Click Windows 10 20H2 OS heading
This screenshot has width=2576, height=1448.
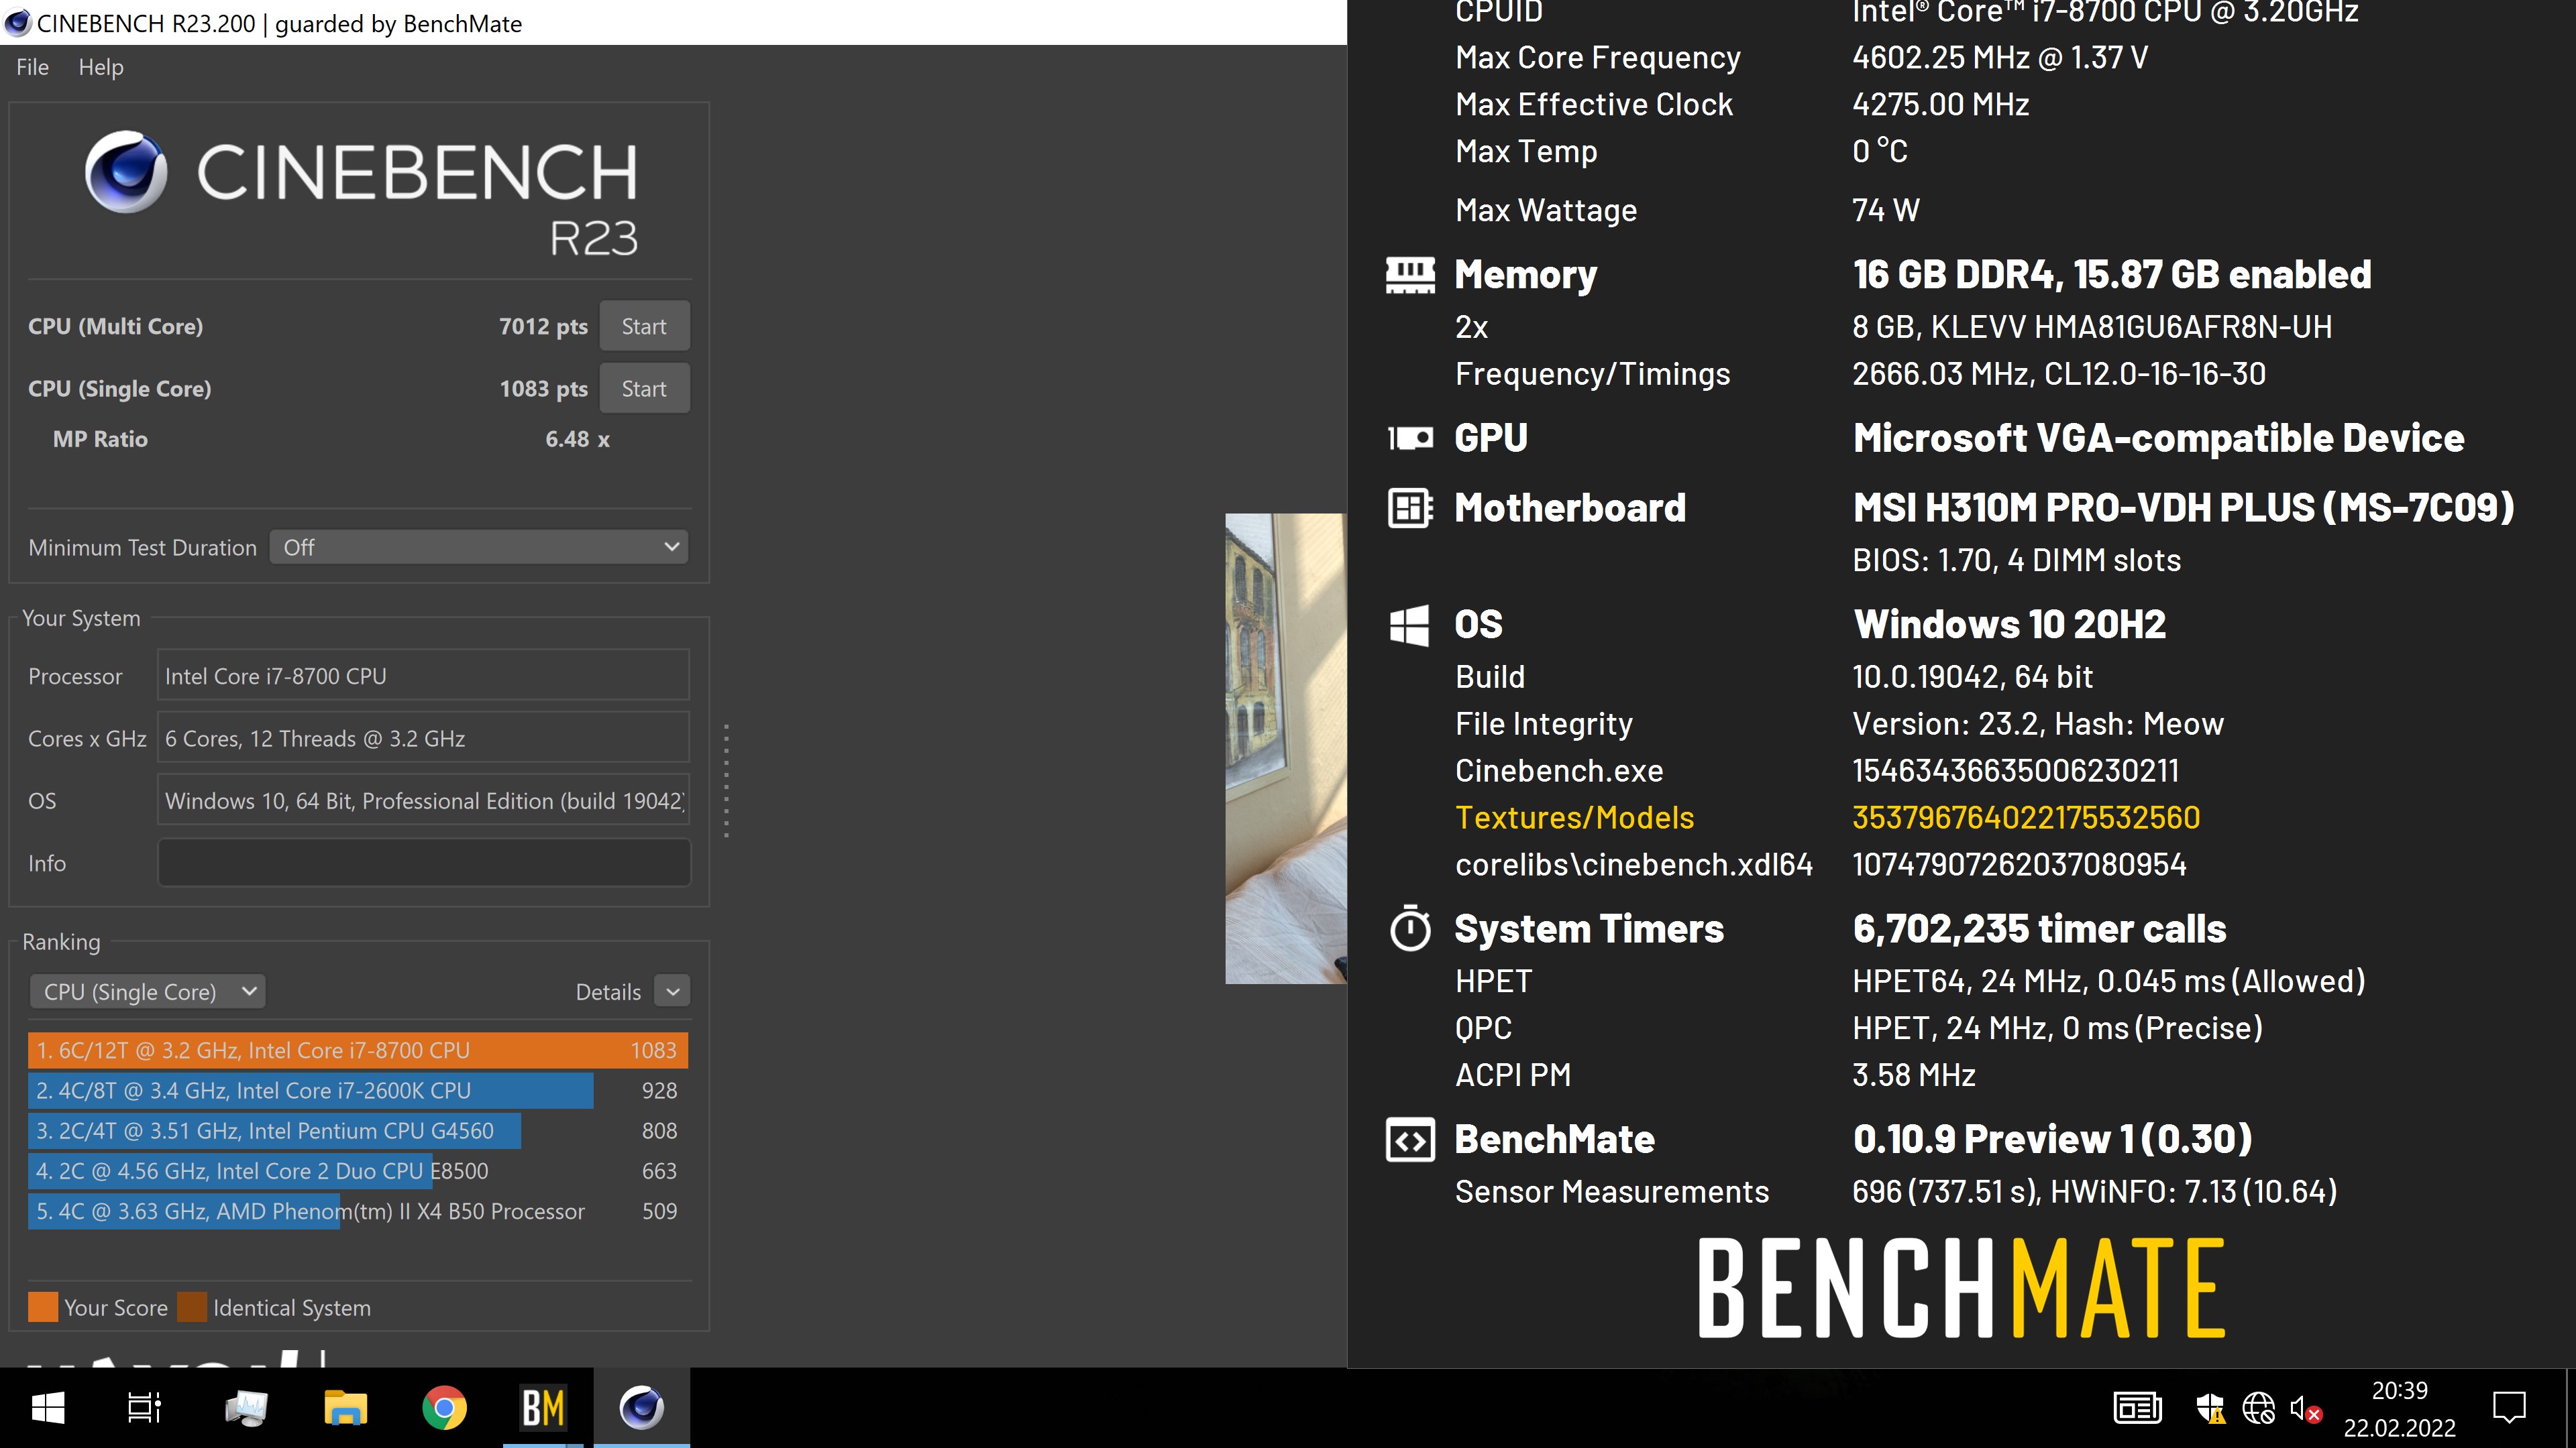pos(2009,625)
